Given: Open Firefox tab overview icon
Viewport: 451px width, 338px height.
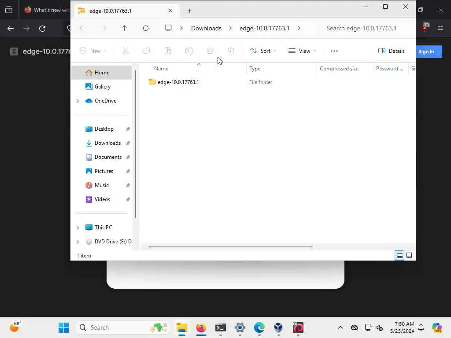Looking at the screenshot, I should (x=9, y=10).
